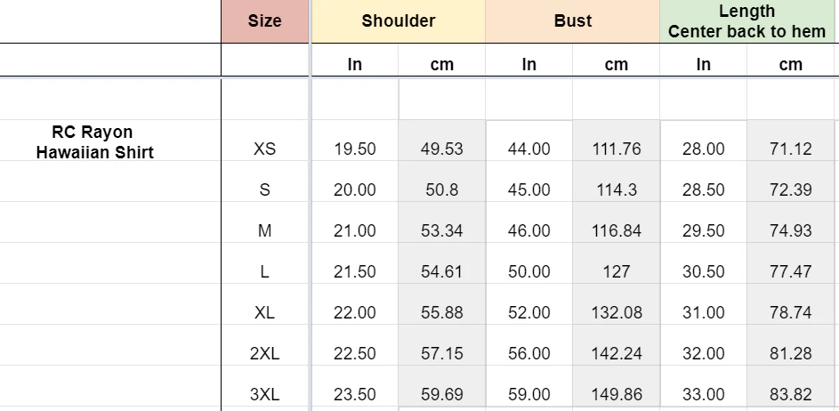
Task: Select the M size row label
Action: (x=264, y=230)
